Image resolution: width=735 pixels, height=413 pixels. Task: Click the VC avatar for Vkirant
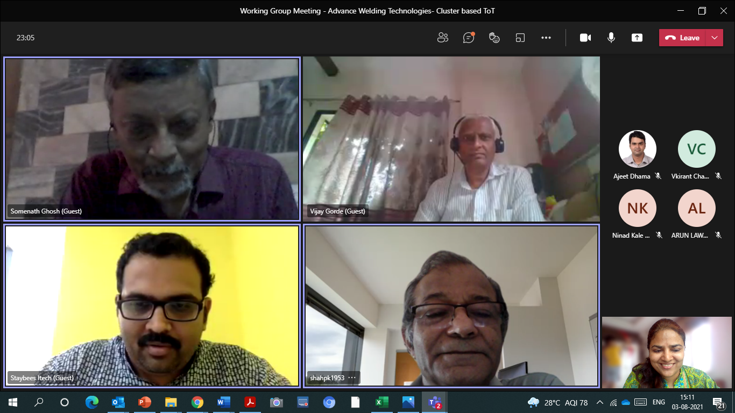pos(696,149)
